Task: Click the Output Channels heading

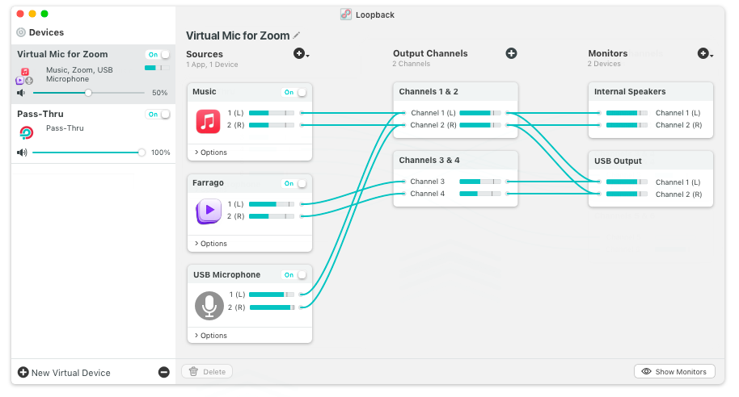Action: coord(430,53)
